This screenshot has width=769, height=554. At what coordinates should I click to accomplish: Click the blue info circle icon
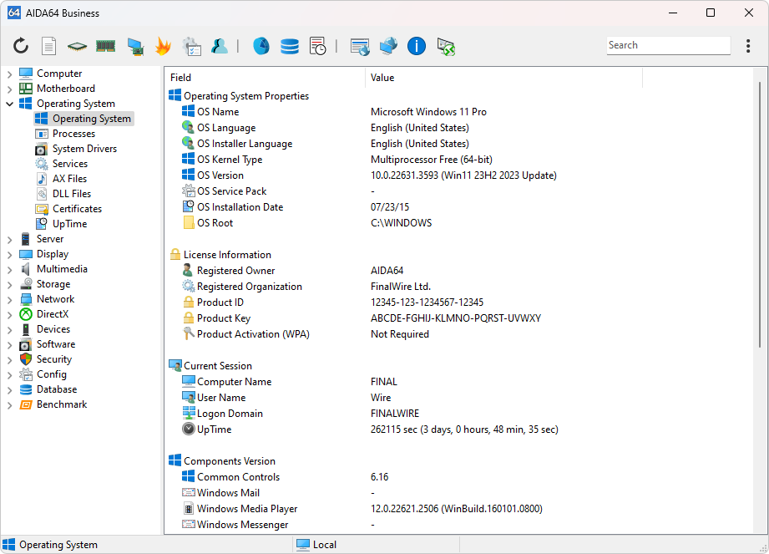tap(417, 46)
